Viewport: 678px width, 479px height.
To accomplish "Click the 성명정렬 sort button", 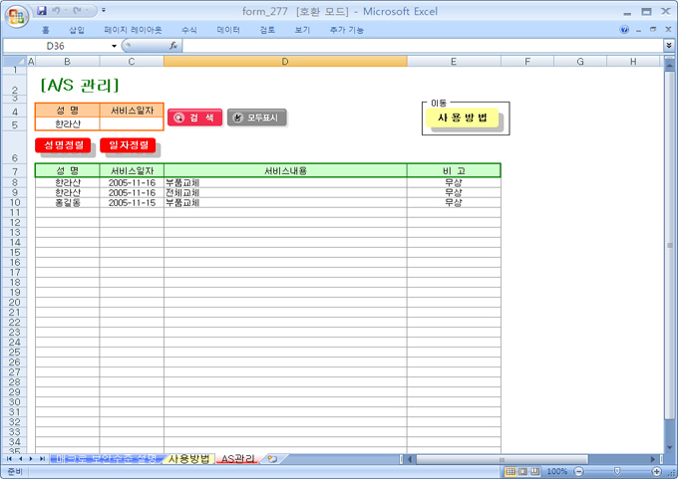I will [x=63, y=145].
